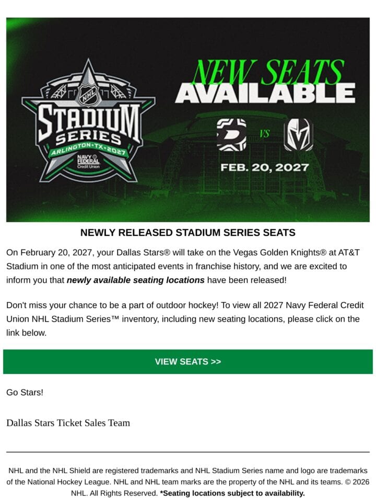Click the Dallas Stars Ticket Sales Team signature

point(68,423)
